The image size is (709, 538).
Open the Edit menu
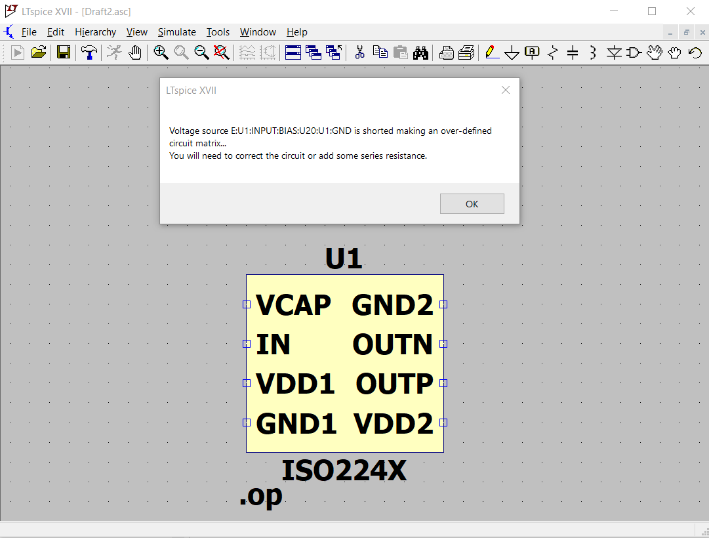56,32
